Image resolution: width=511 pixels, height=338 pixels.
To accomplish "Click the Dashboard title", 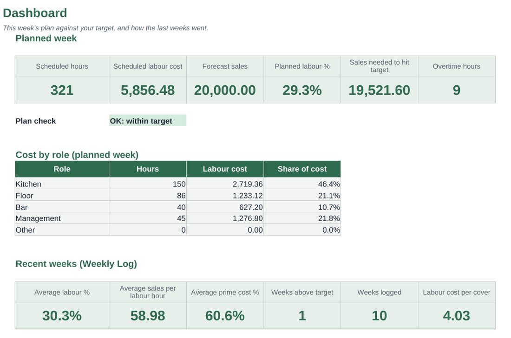I will [x=35, y=13].
